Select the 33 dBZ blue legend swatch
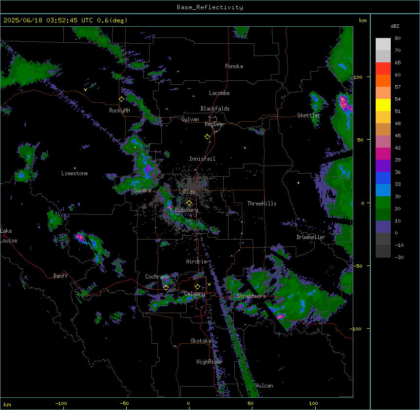This screenshot has height=410, width=420. (383, 178)
